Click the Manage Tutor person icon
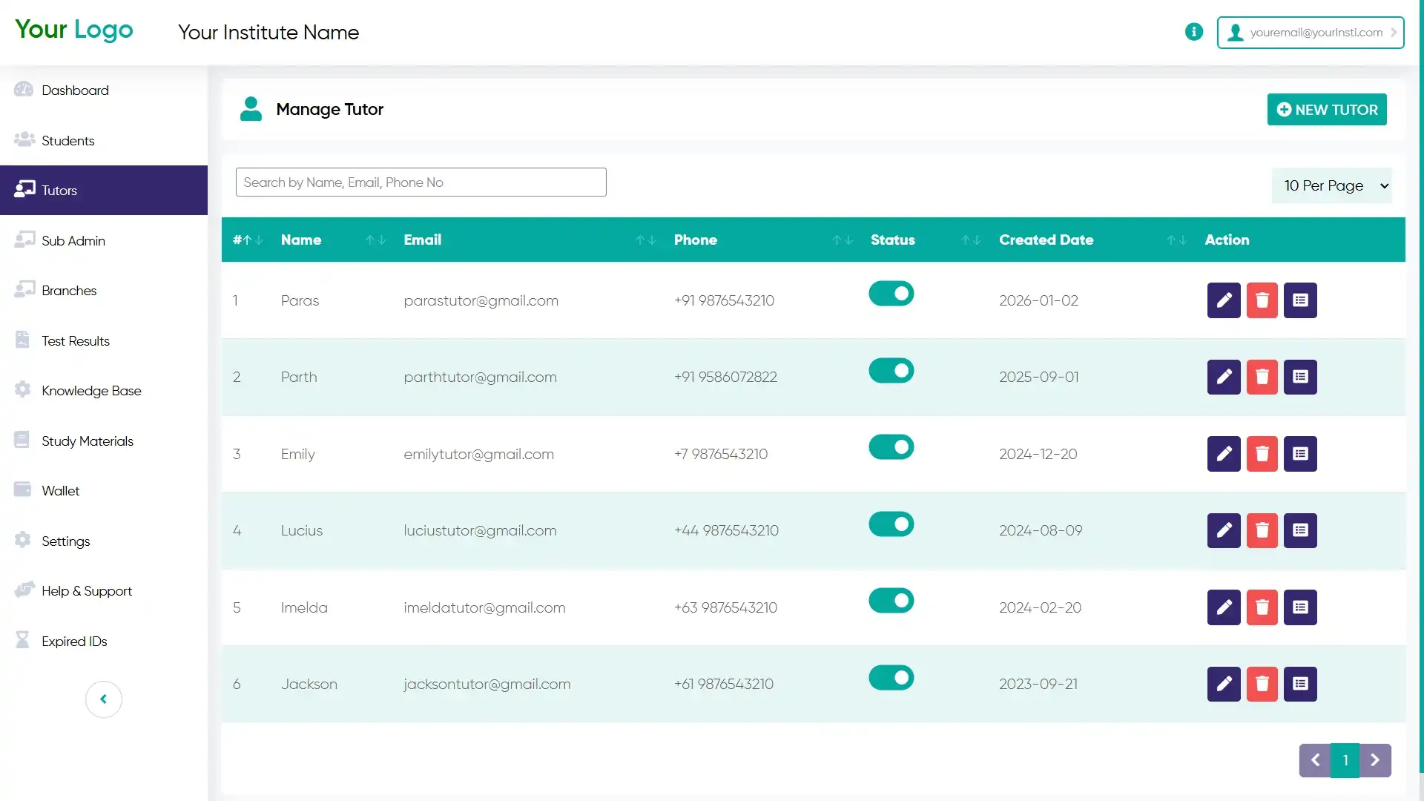 pos(251,108)
